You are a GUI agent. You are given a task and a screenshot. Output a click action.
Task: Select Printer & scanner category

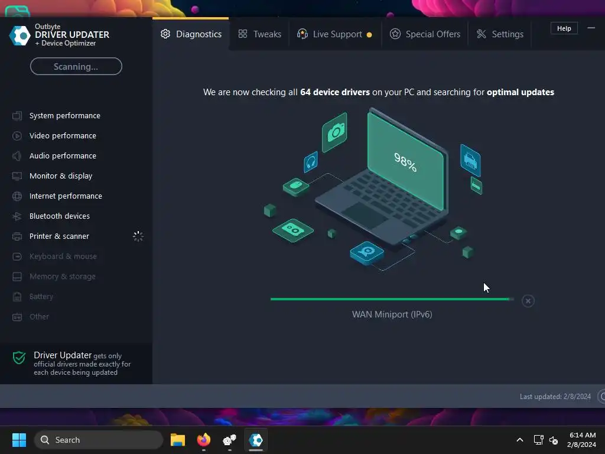[60, 236]
